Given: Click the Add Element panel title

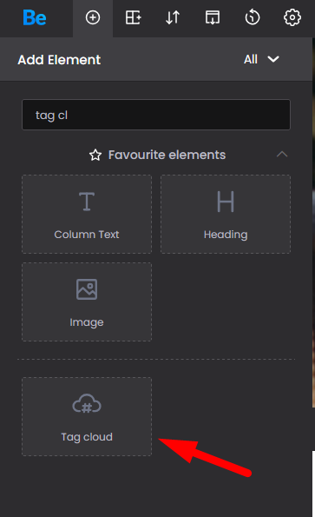Looking at the screenshot, I should (x=59, y=60).
